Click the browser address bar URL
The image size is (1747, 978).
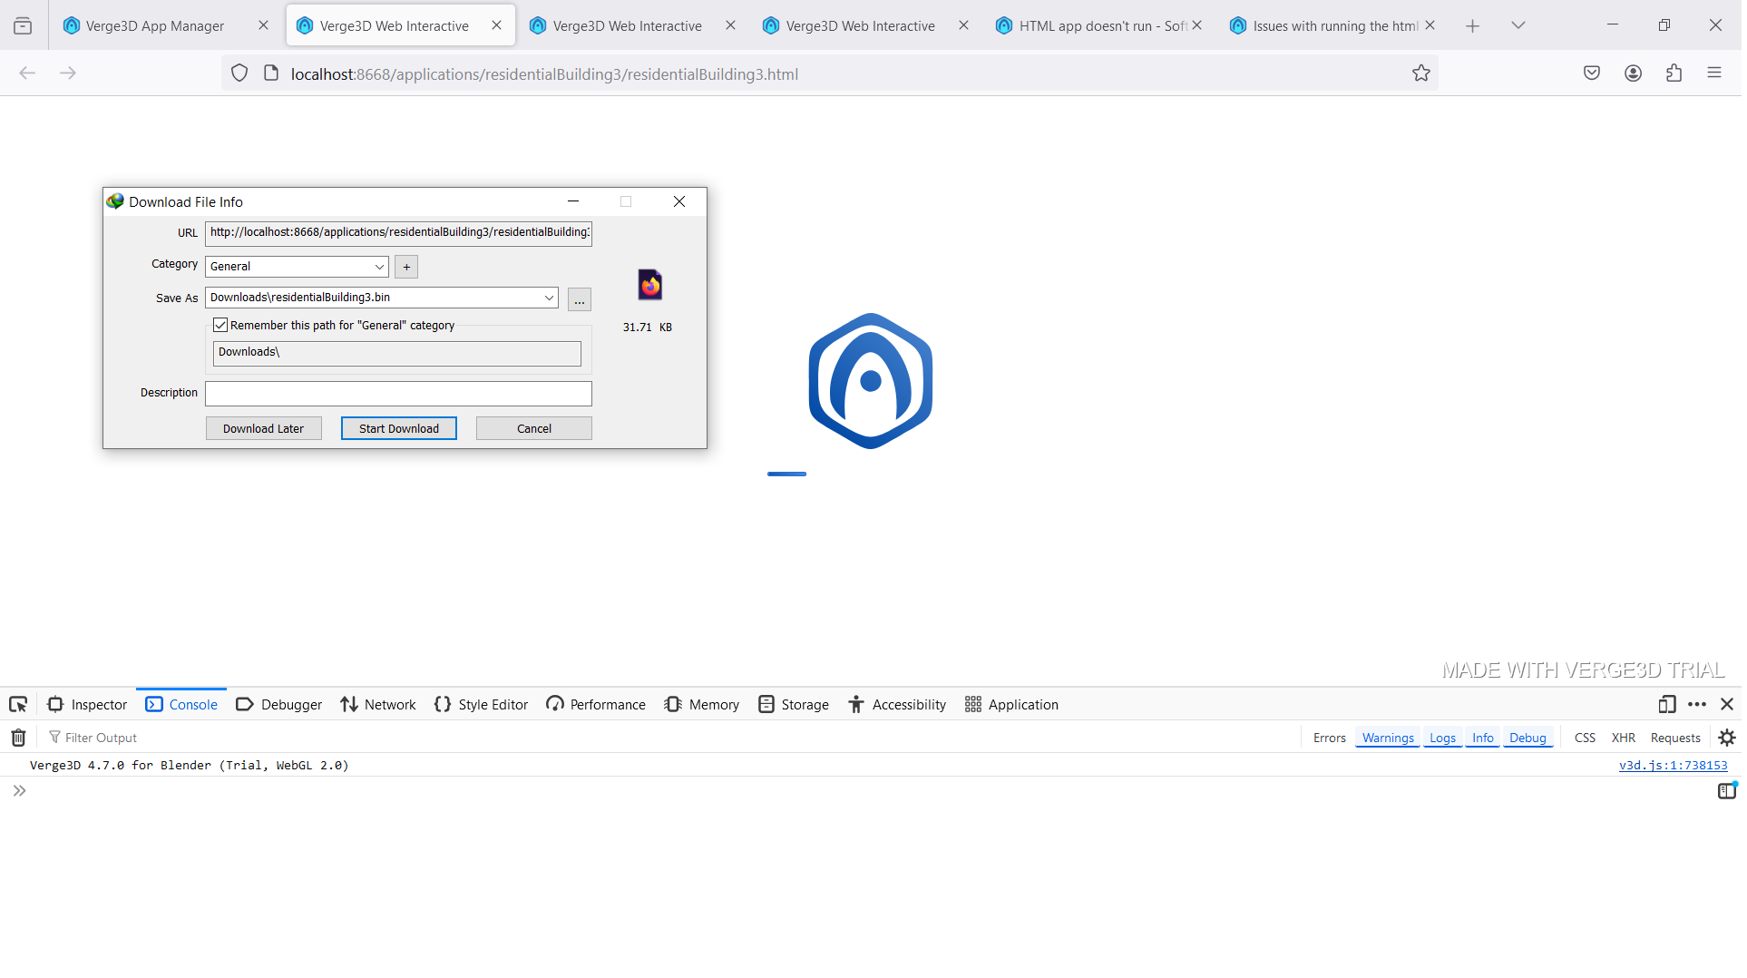[x=544, y=74]
